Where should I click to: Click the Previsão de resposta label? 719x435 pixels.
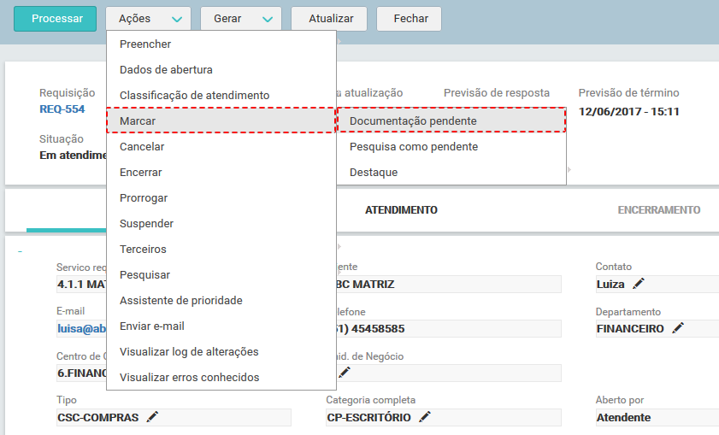pos(497,92)
